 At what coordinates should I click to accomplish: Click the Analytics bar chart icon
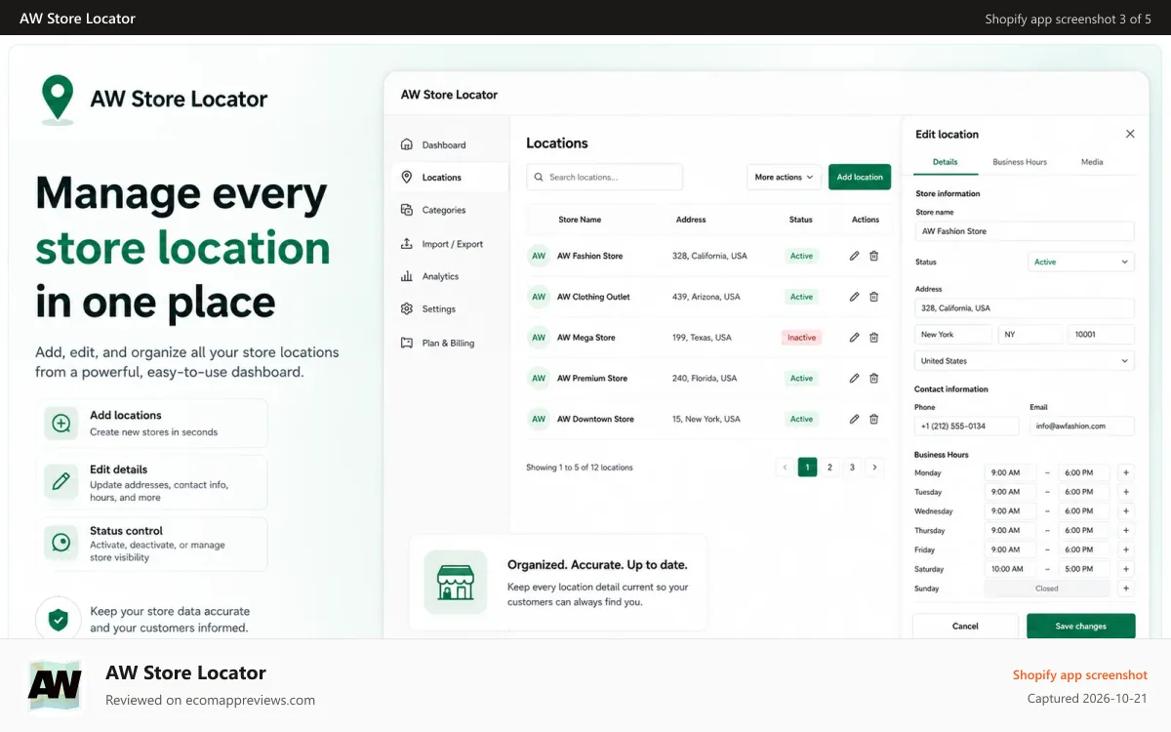(x=407, y=276)
